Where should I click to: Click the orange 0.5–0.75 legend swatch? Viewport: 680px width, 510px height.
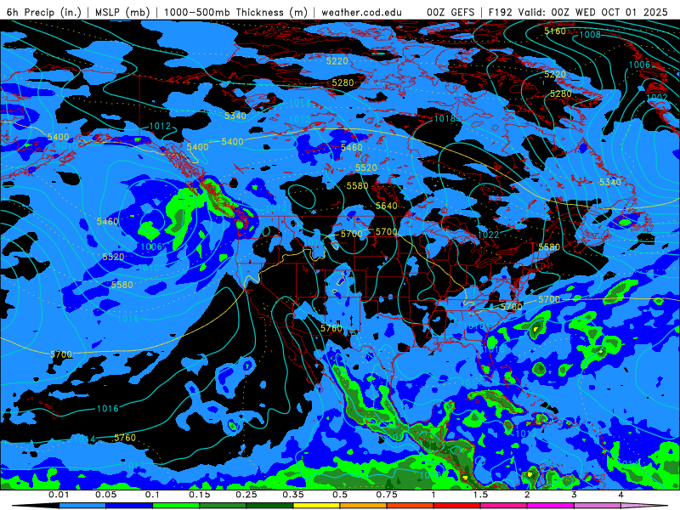pos(364,506)
